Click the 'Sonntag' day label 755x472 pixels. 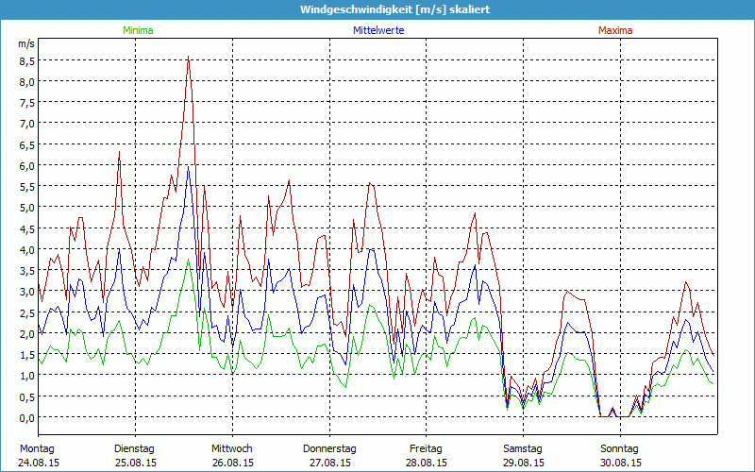pyautogui.click(x=620, y=448)
